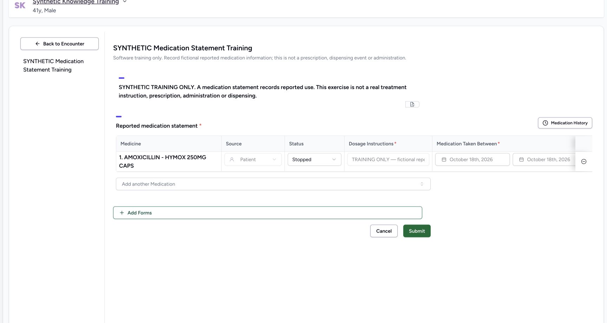The image size is (607, 323).
Task: Expand the chevron next to patient name
Action: (125, 2)
